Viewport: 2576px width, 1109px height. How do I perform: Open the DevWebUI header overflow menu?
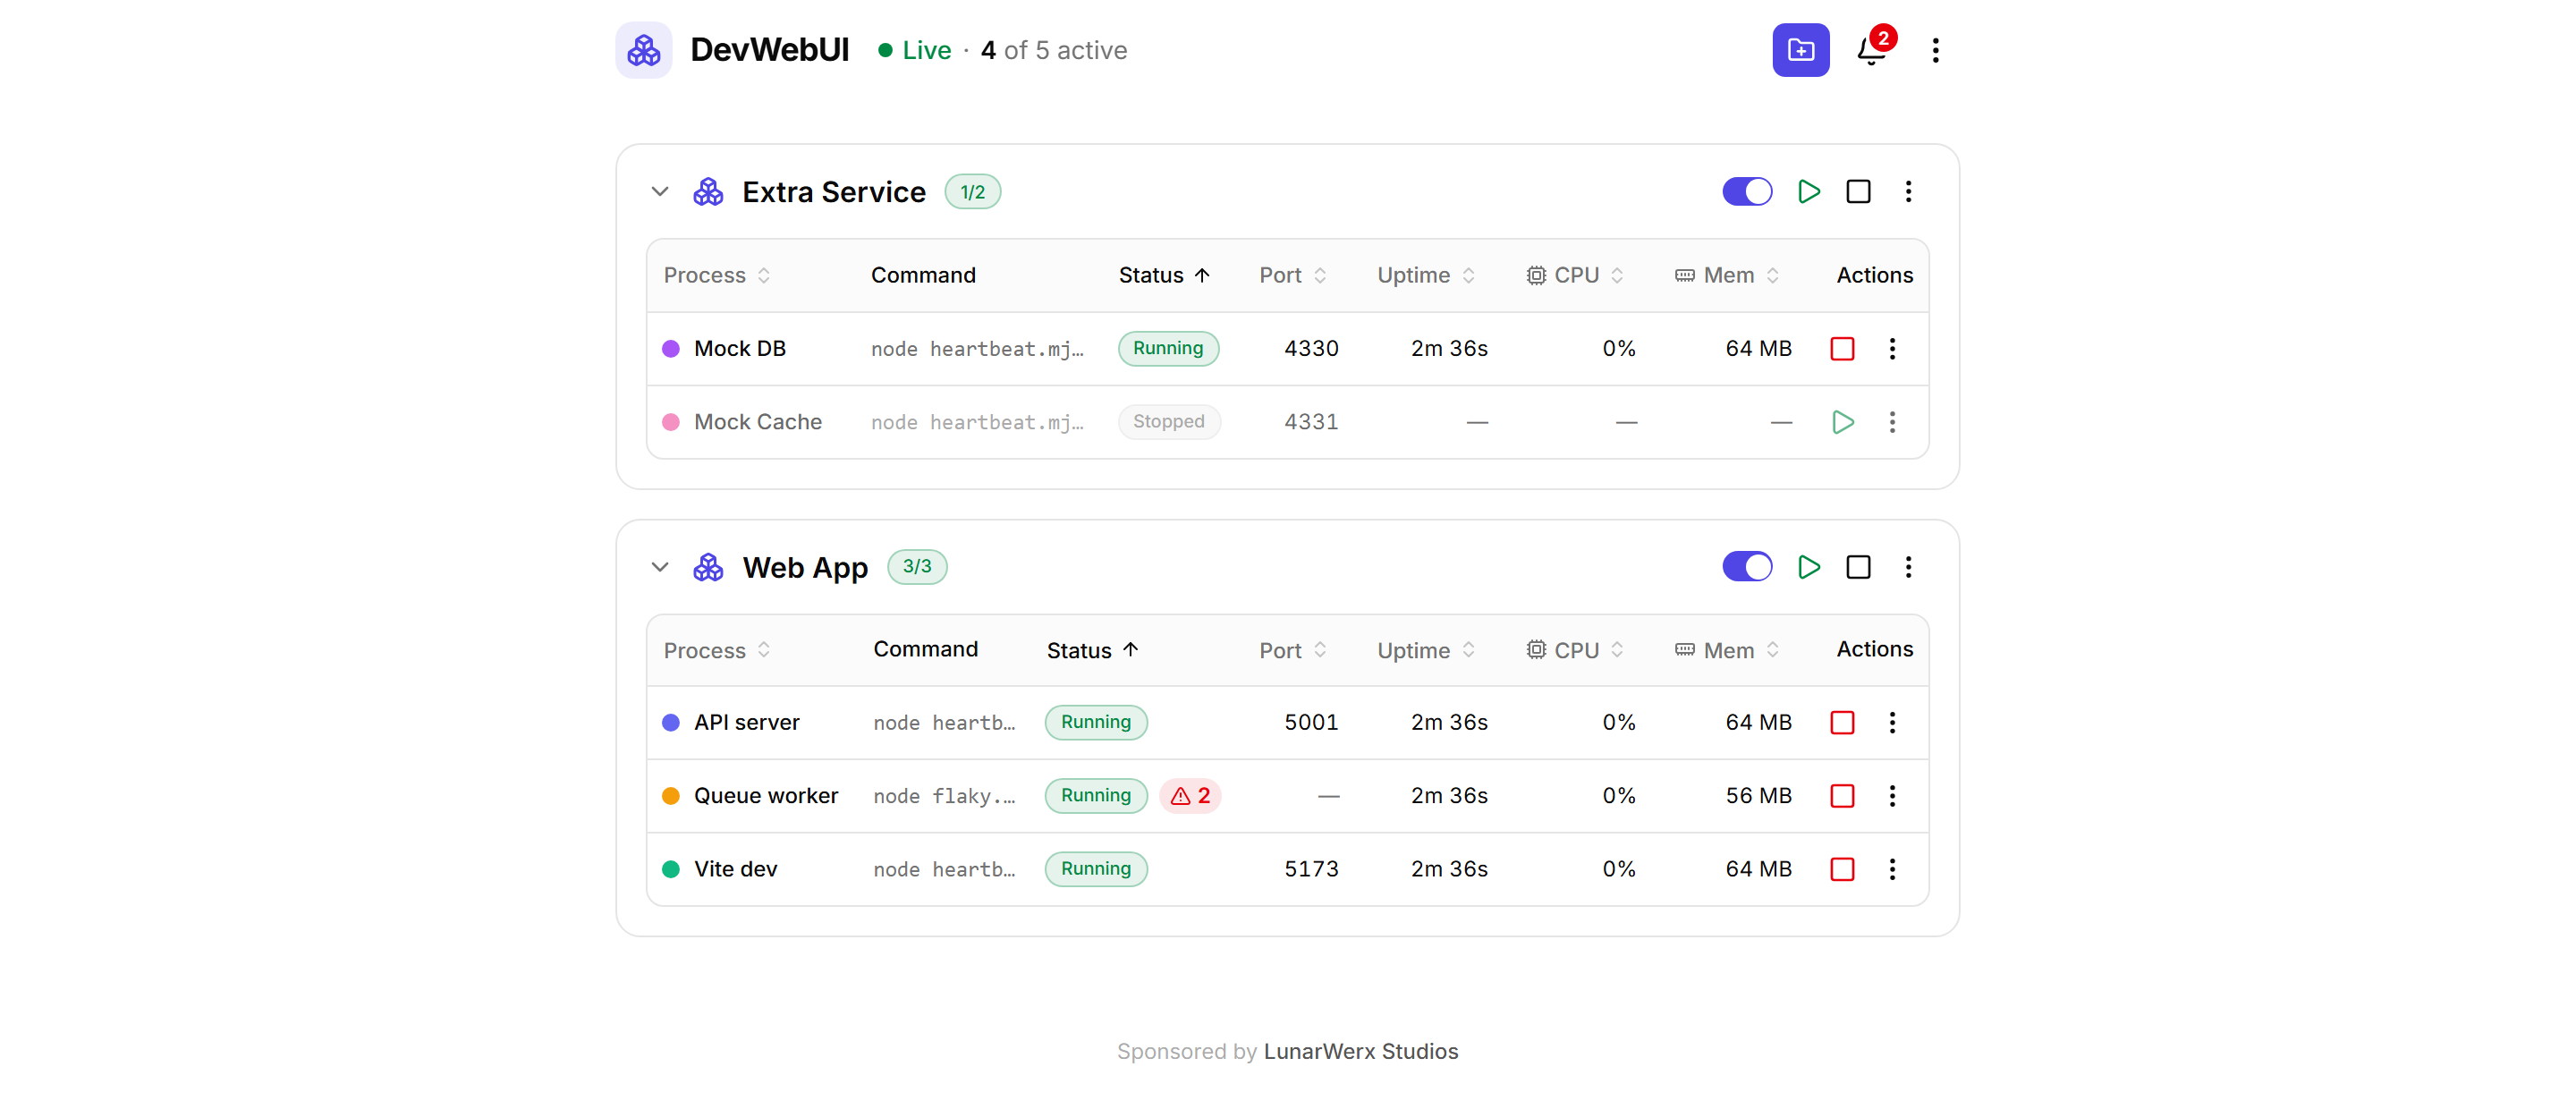point(1935,50)
